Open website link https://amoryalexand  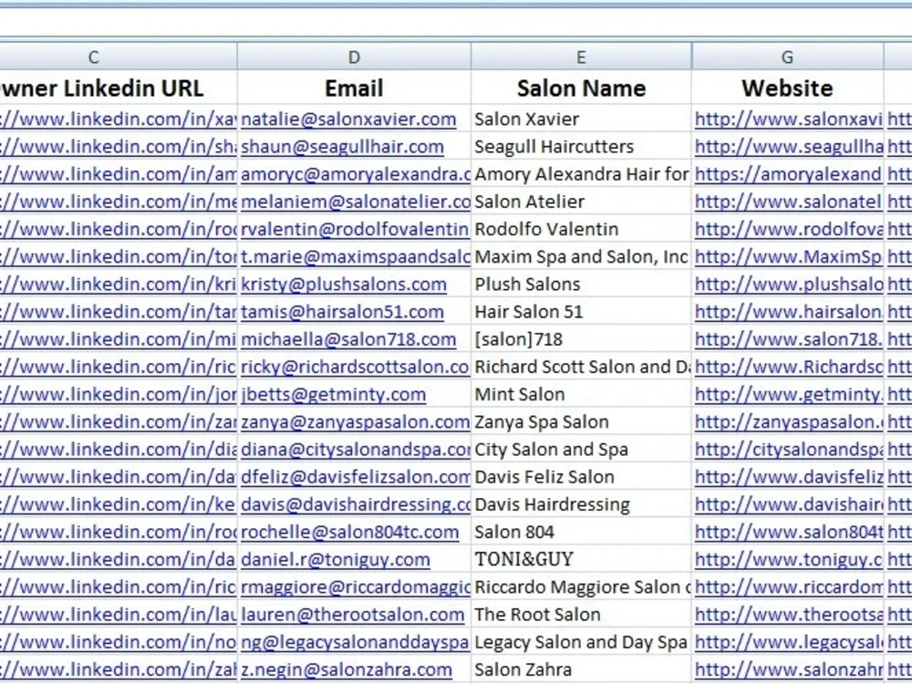(788, 174)
